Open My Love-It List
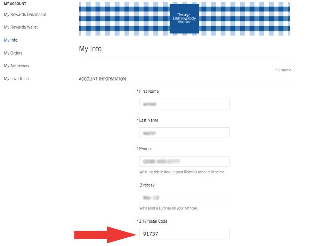 (17, 79)
